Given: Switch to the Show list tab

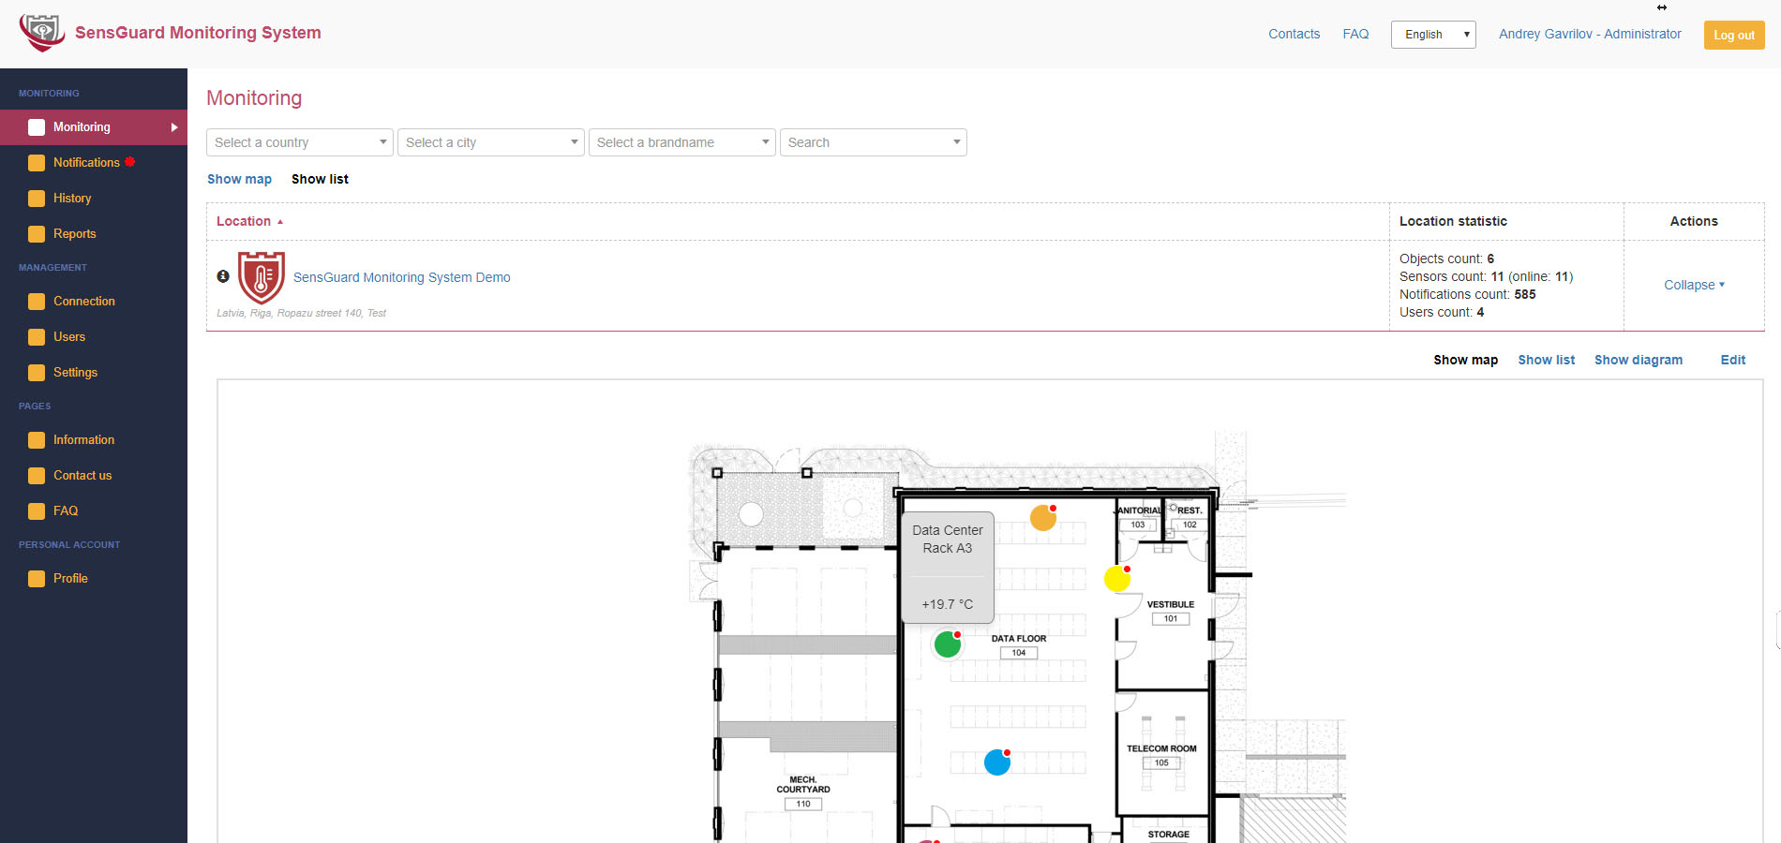Looking at the screenshot, I should tap(320, 179).
